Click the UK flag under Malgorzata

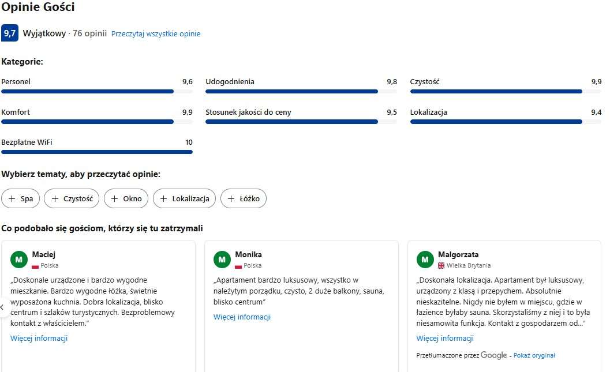point(441,266)
